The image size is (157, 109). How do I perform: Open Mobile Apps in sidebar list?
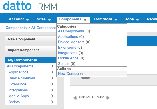pyautogui.click(x=19, y=96)
